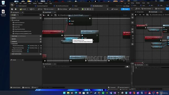169x95 pixels.
Task: Add a new function via Functions plus icon
Action: click(x=41, y=36)
